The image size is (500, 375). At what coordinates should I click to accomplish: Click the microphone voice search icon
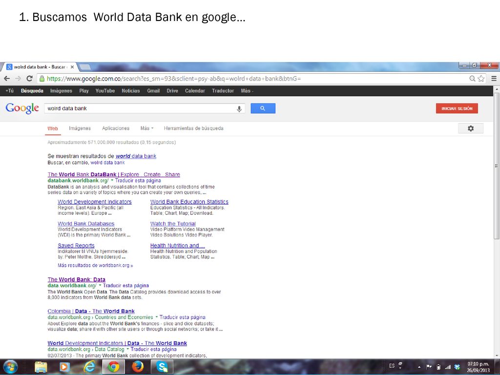pyautogui.click(x=239, y=109)
